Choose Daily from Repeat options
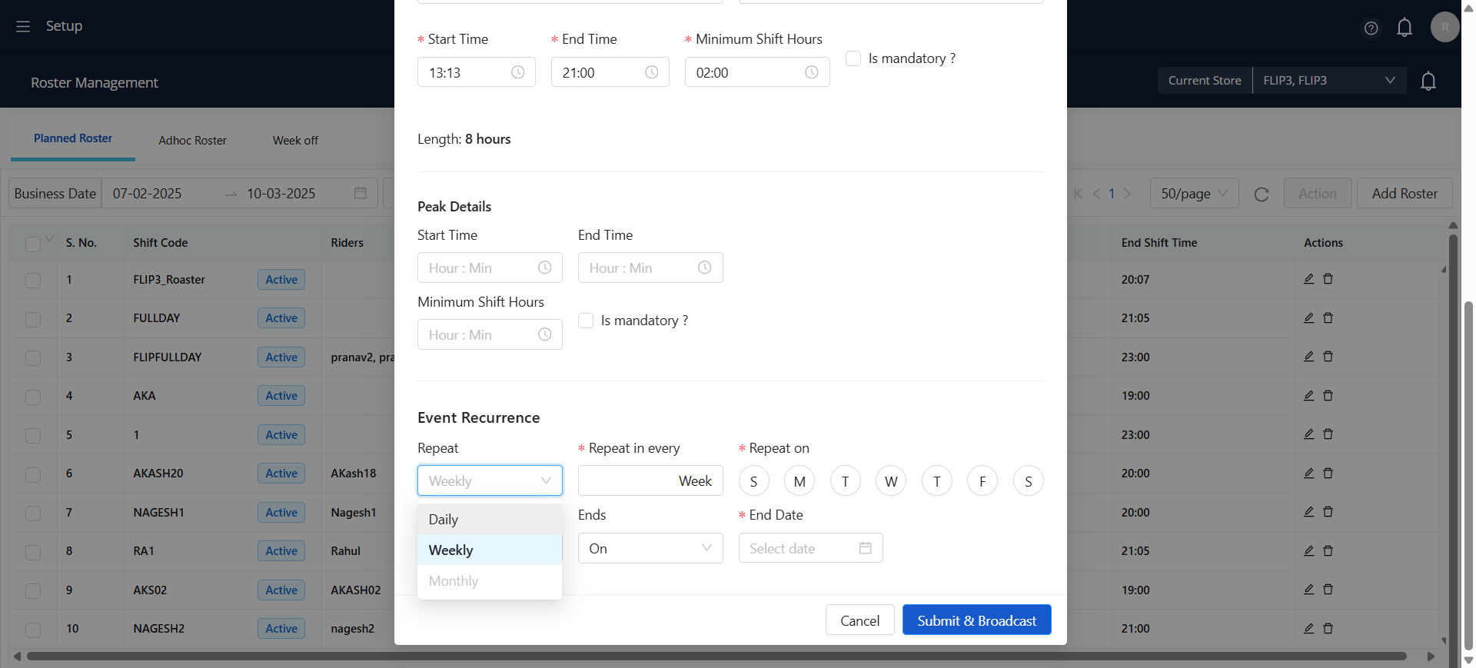This screenshot has width=1476, height=668. click(x=490, y=519)
